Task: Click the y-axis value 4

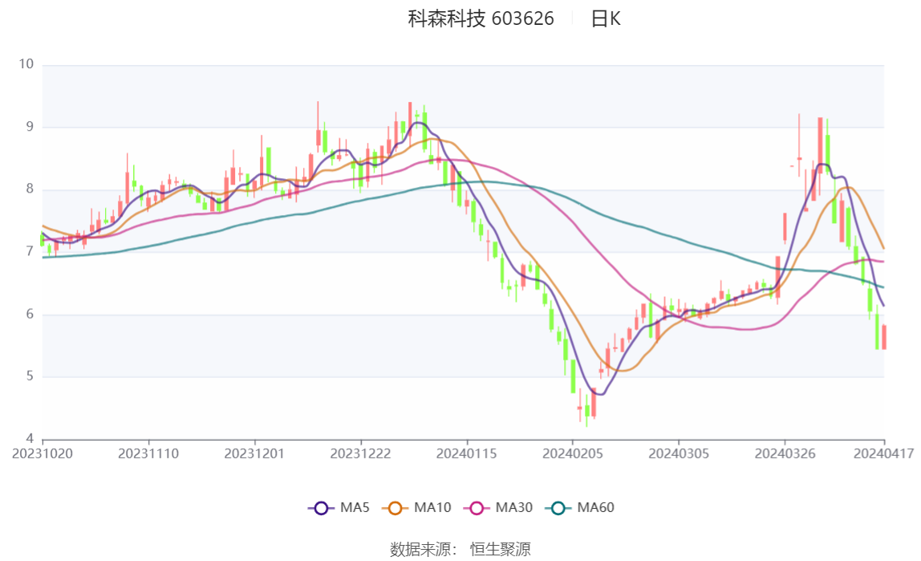Action: click(30, 439)
